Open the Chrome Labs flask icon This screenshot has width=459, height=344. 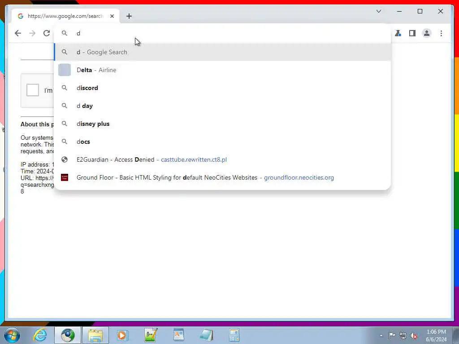[398, 33]
